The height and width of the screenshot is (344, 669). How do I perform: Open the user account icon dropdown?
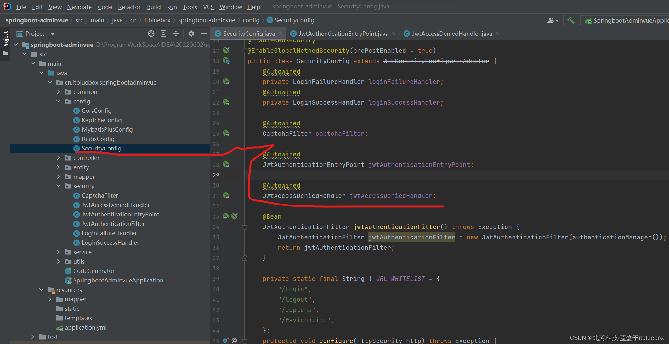(x=553, y=20)
